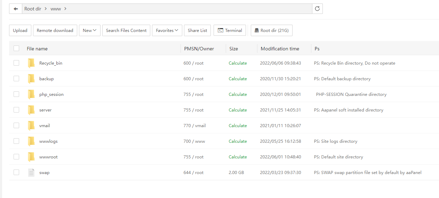Screen dimensions: 439x198
Task: Go to Root dir in breadcrumb path
Action: (33, 9)
